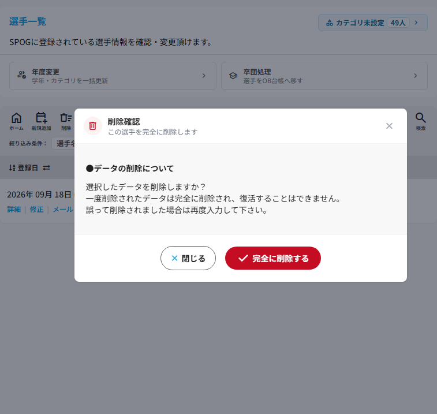The image size is (437, 414).
Task: Click the 削除 toolbar icon
Action: [66, 122]
